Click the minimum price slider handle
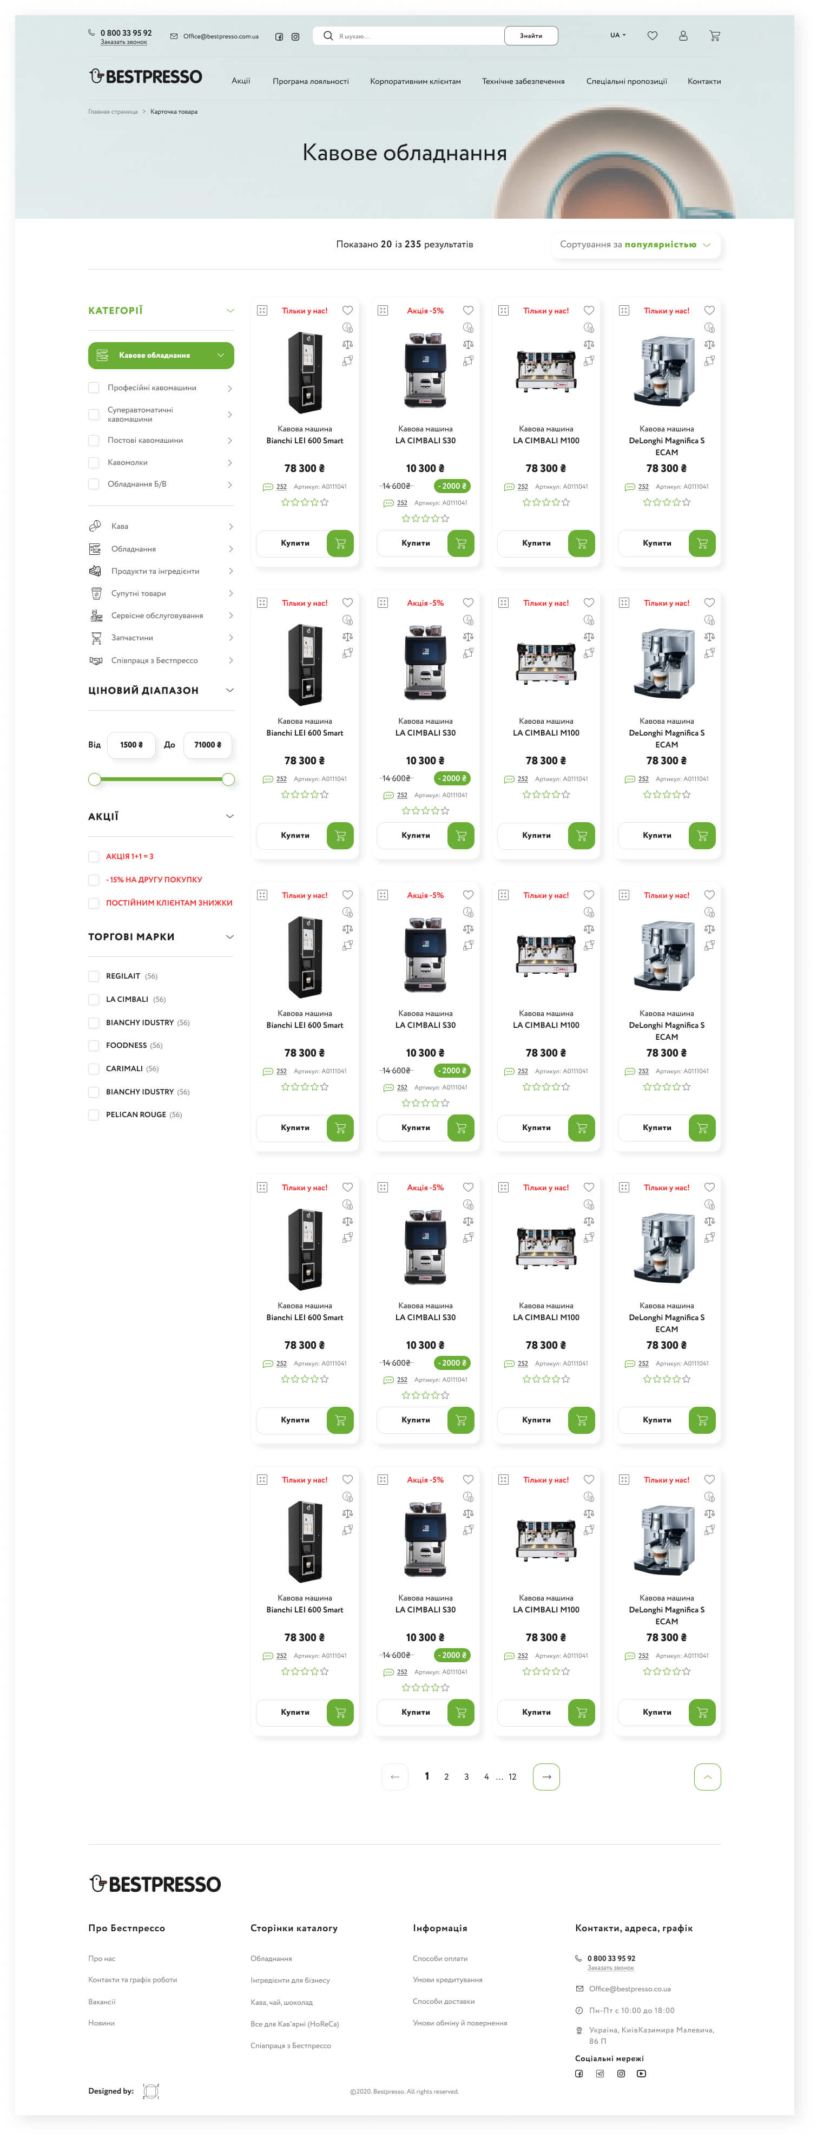 (x=95, y=779)
